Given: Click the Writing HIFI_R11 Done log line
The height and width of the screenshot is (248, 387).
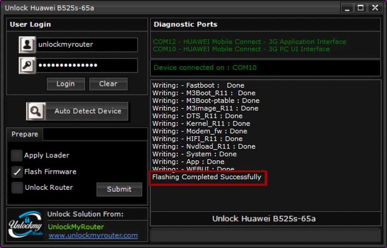Looking at the screenshot, I should 197,139.
